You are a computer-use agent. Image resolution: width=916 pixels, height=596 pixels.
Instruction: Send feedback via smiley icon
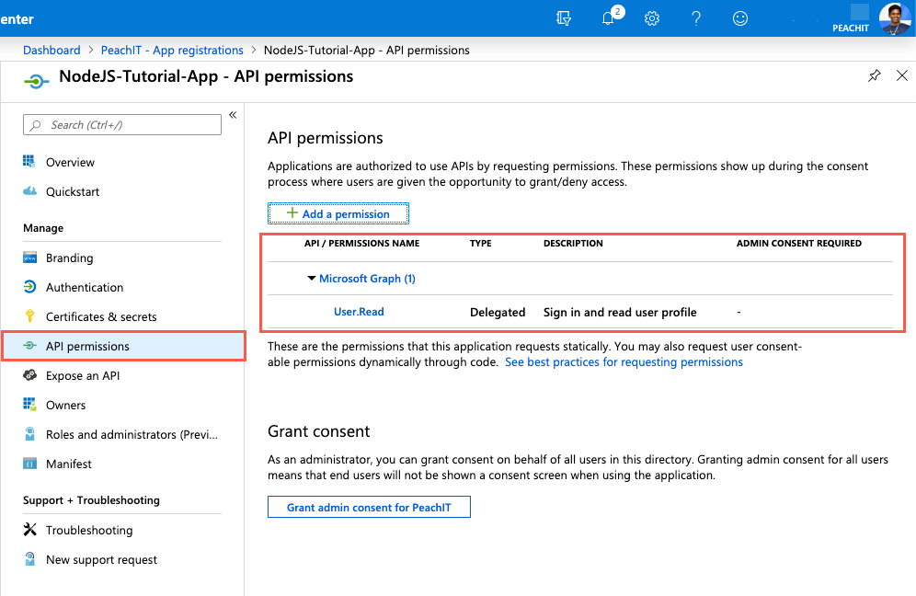[x=740, y=18]
